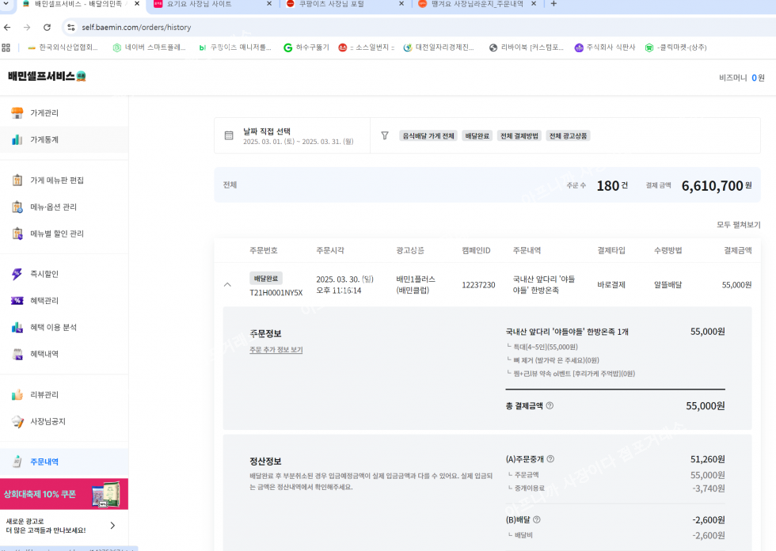Click the filter funnel icon

tap(385, 136)
